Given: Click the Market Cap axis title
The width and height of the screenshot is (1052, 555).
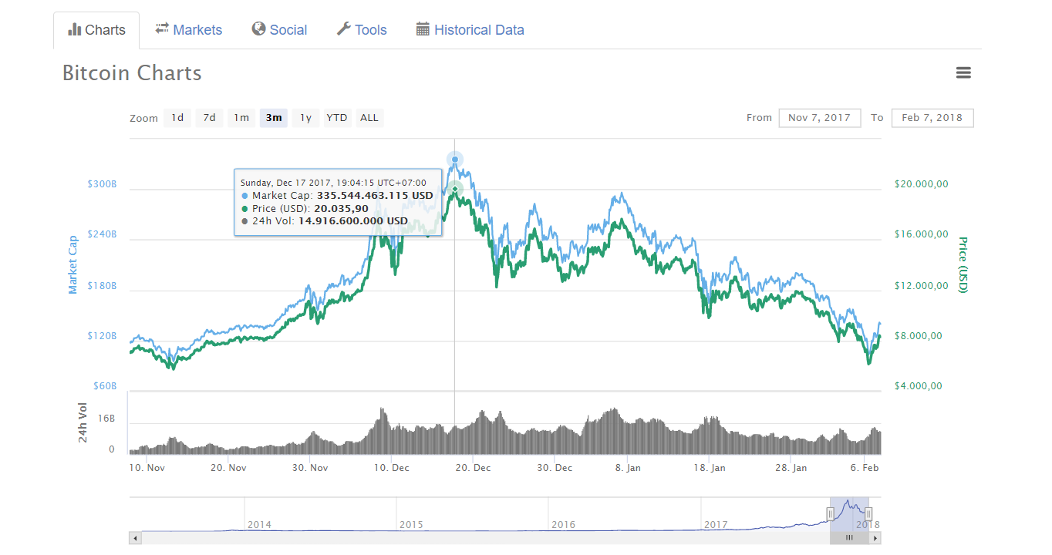Looking at the screenshot, I should point(73,264).
